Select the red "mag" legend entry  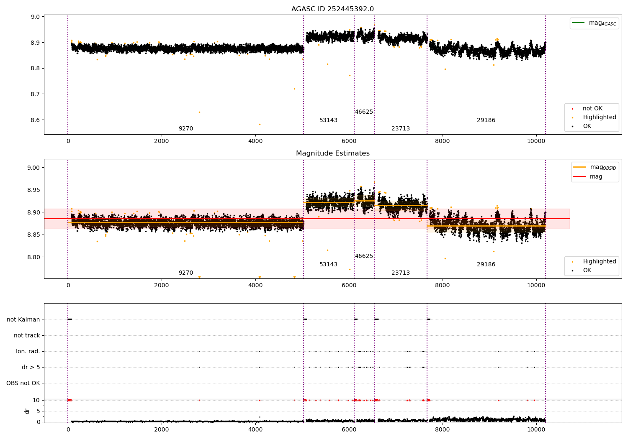pos(588,176)
